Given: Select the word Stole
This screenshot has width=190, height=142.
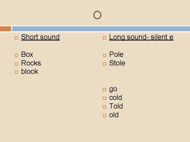Looking at the screenshot, I should 117,63.
